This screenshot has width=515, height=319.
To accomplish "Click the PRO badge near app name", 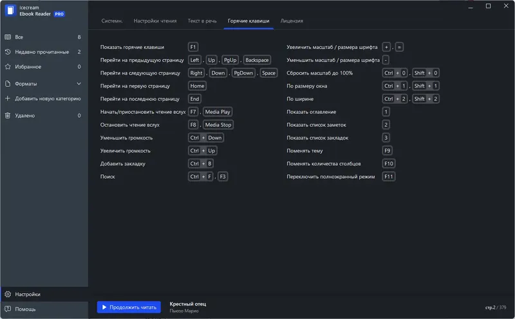I will point(59,14).
